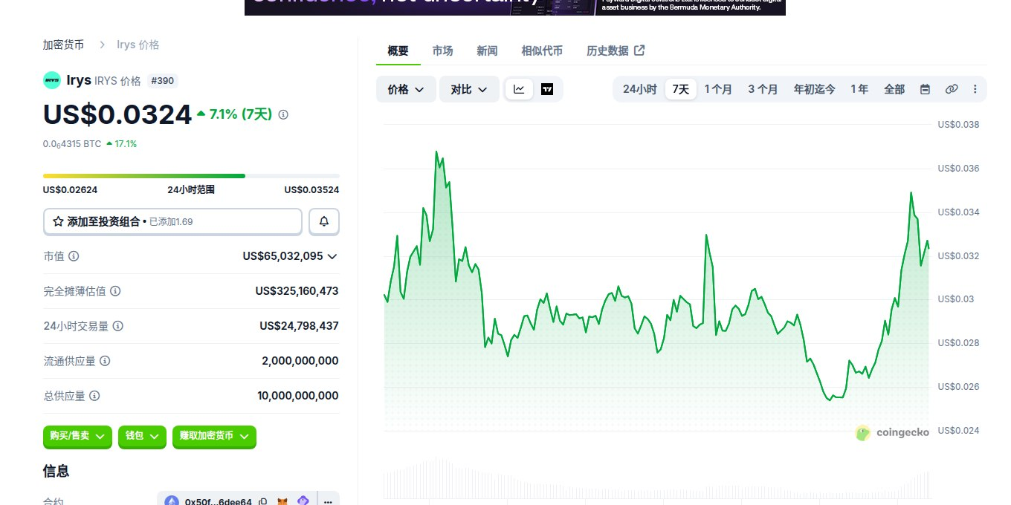
Task: Click the 24小时范围 price range bar
Action: click(191, 176)
